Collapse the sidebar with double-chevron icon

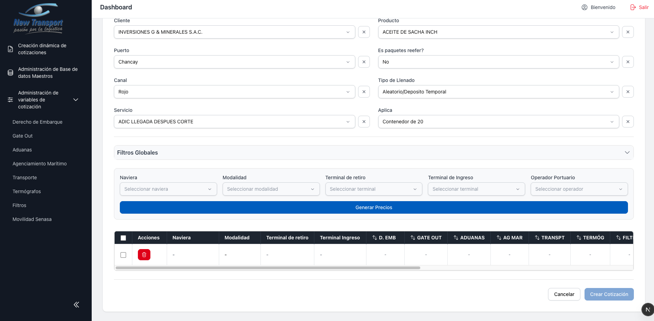click(76, 305)
